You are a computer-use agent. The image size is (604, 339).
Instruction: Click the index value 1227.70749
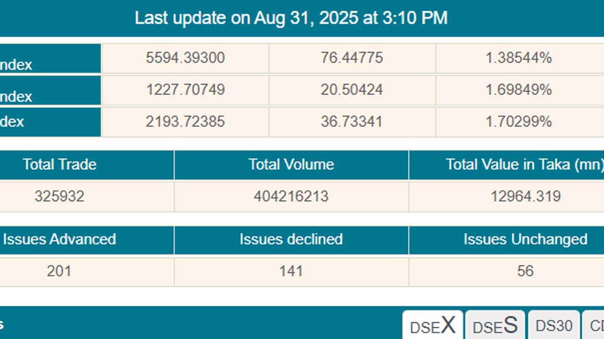pos(185,89)
